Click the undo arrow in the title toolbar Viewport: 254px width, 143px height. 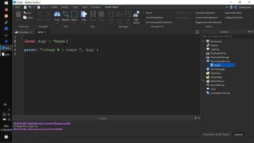(30, 7)
